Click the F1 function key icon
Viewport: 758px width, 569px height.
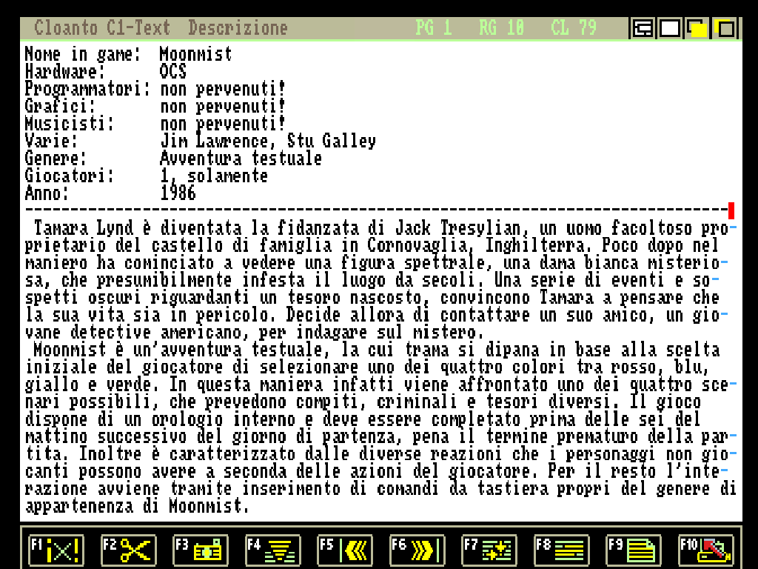click(x=56, y=550)
